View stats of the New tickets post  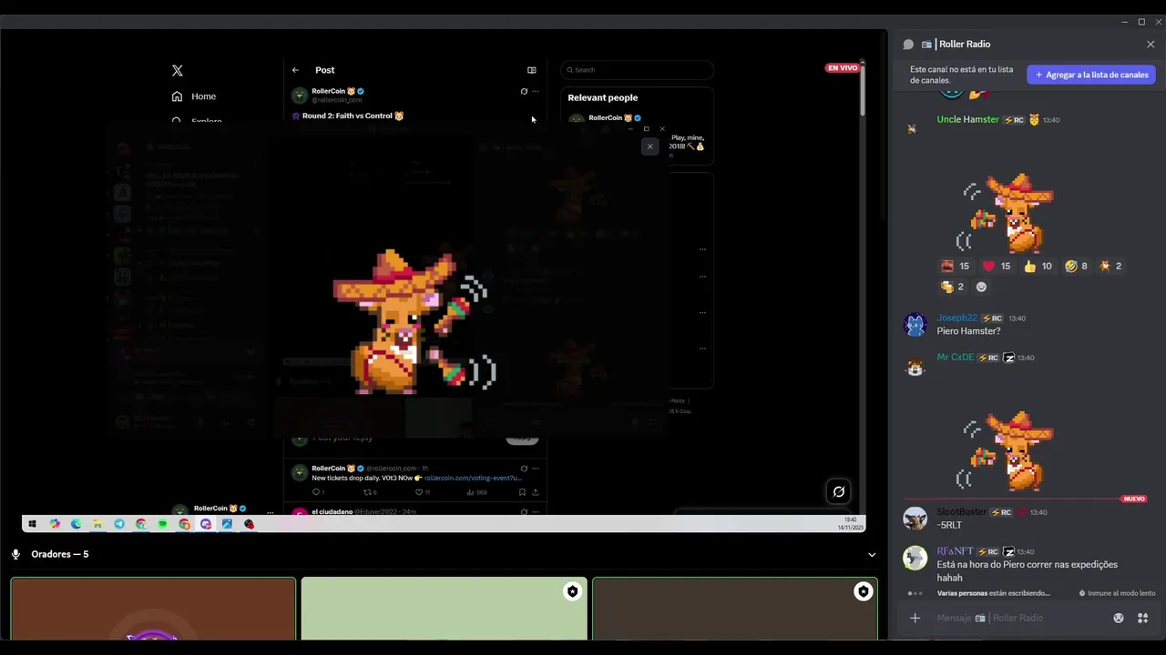(x=476, y=492)
